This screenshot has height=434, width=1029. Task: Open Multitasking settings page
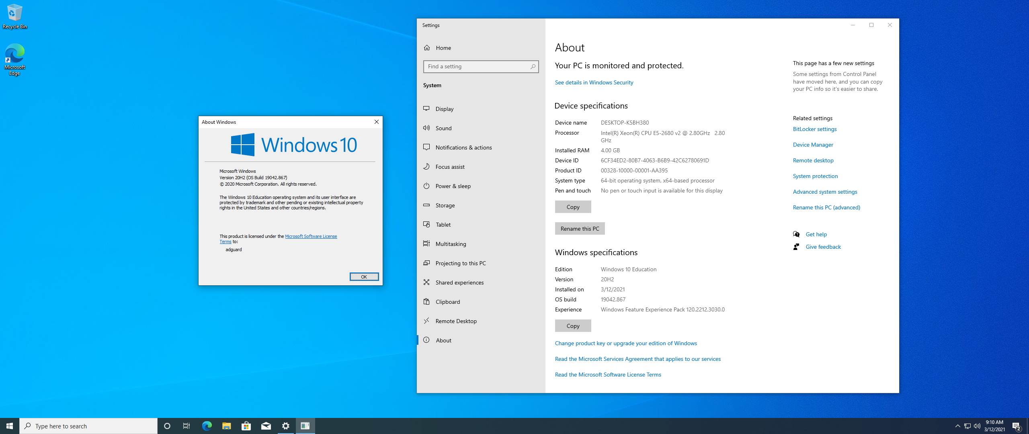(481, 244)
